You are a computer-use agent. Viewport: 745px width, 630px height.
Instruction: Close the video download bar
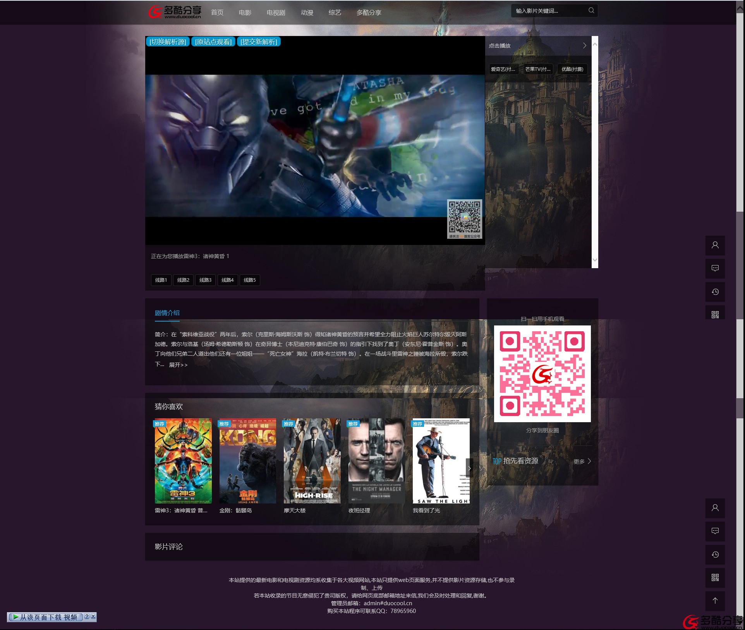(x=93, y=616)
